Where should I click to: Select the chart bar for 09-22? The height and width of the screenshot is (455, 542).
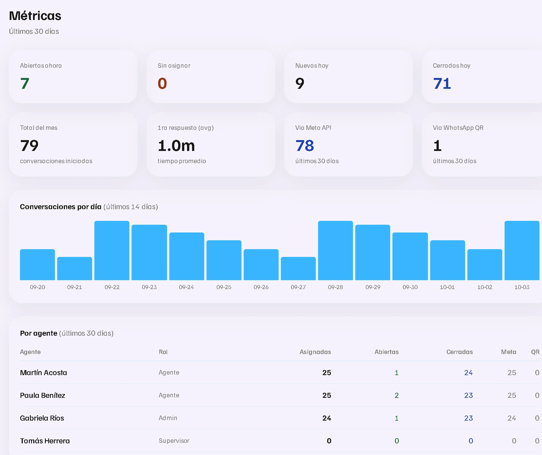[112, 250]
